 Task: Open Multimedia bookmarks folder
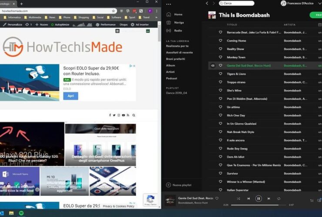click(33, 17)
